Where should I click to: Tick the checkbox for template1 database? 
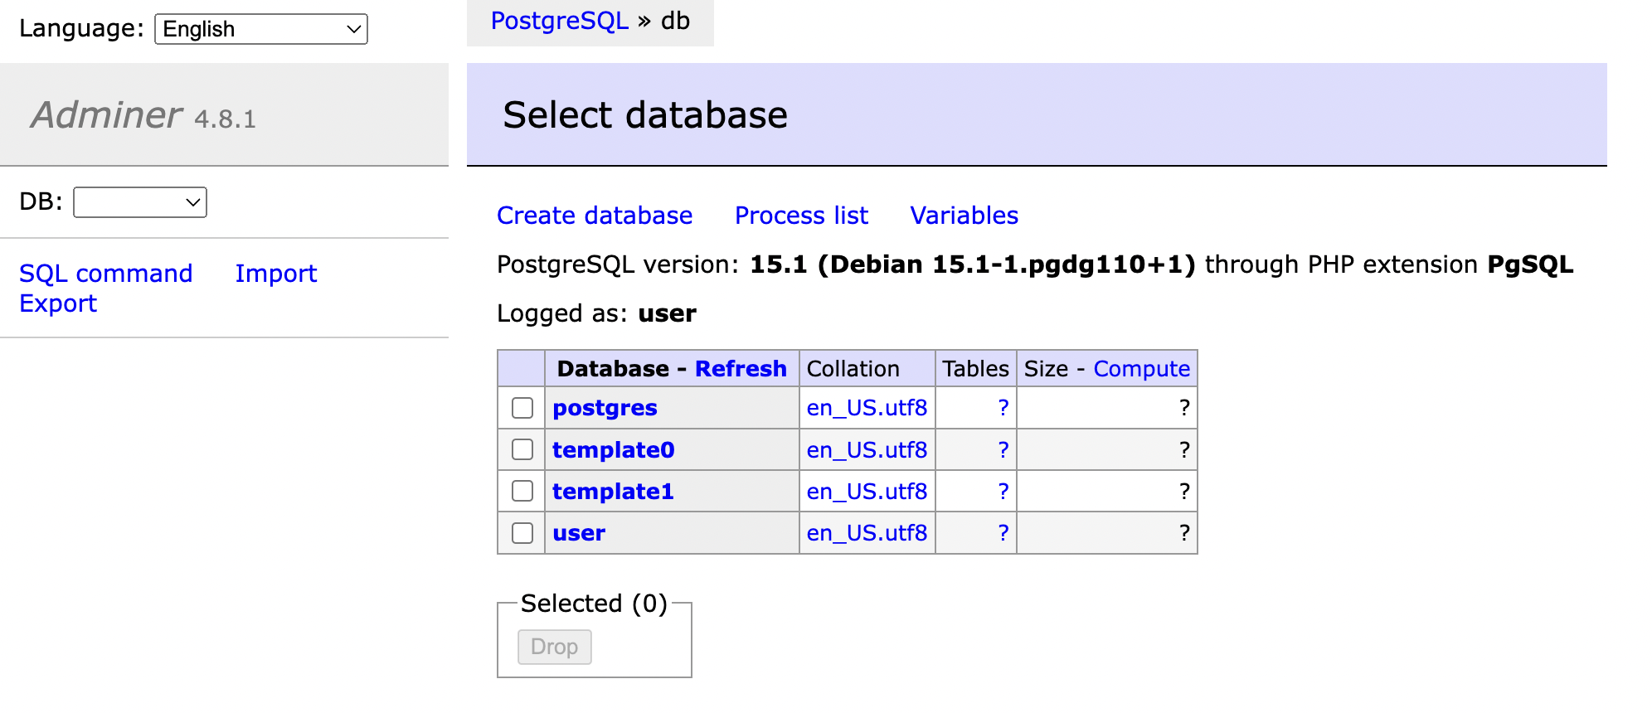(522, 491)
